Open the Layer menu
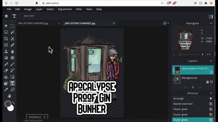The image size is (218, 122). point(39,9)
